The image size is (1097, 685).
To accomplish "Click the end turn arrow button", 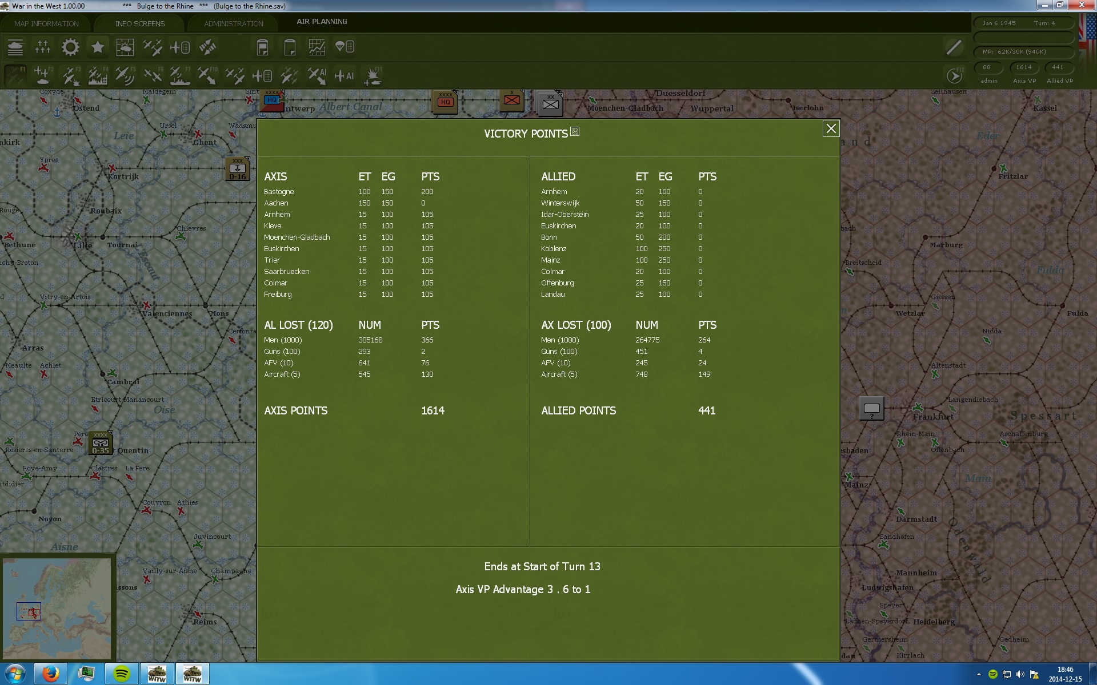I will [954, 75].
